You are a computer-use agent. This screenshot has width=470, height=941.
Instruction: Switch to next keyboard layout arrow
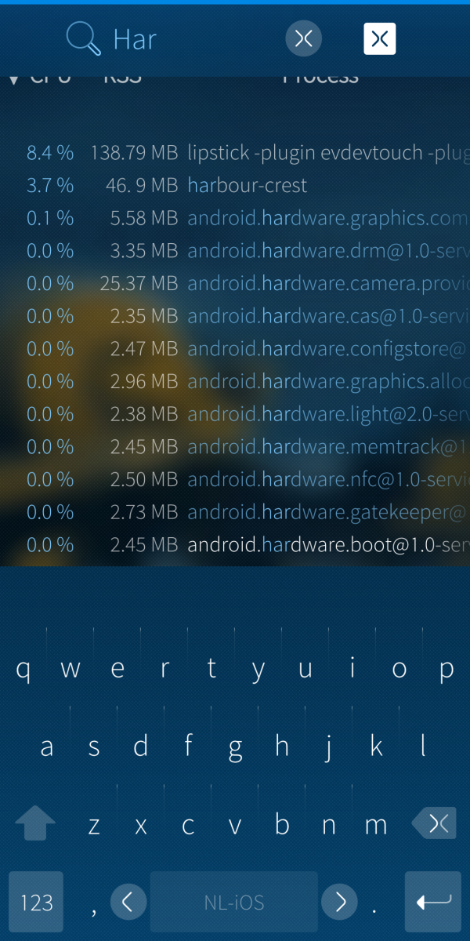click(x=340, y=903)
